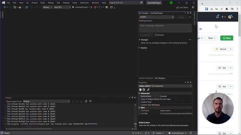The width and height of the screenshot is (241, 135).
Task: Click the master branch in status bar
Action: 158,133
